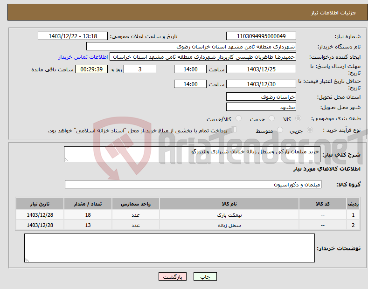Click the توضیحات خریدار text area
The image size is (368, 289).
(169, 248)
